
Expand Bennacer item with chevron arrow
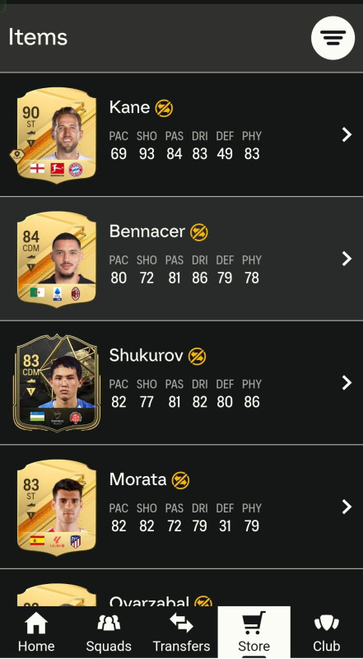(x=347, y=259)
